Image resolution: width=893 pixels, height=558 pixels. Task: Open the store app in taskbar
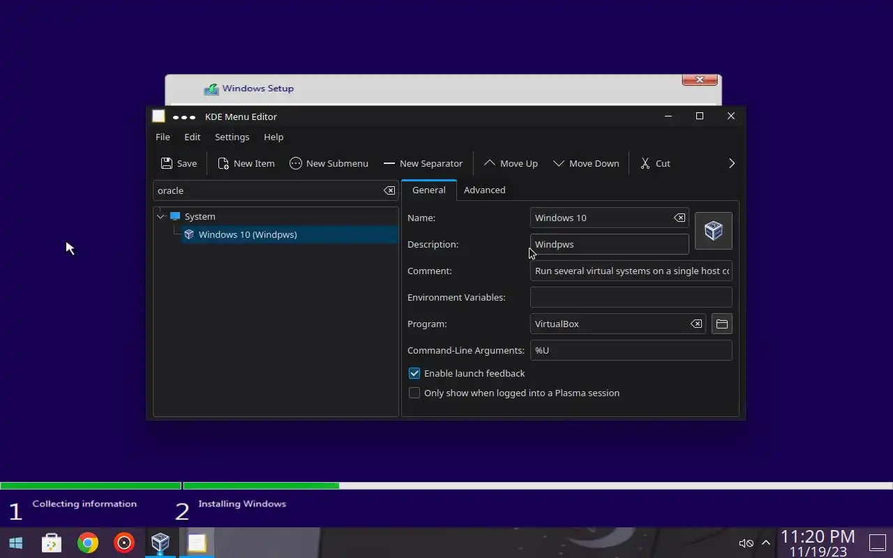click(52, 543)
